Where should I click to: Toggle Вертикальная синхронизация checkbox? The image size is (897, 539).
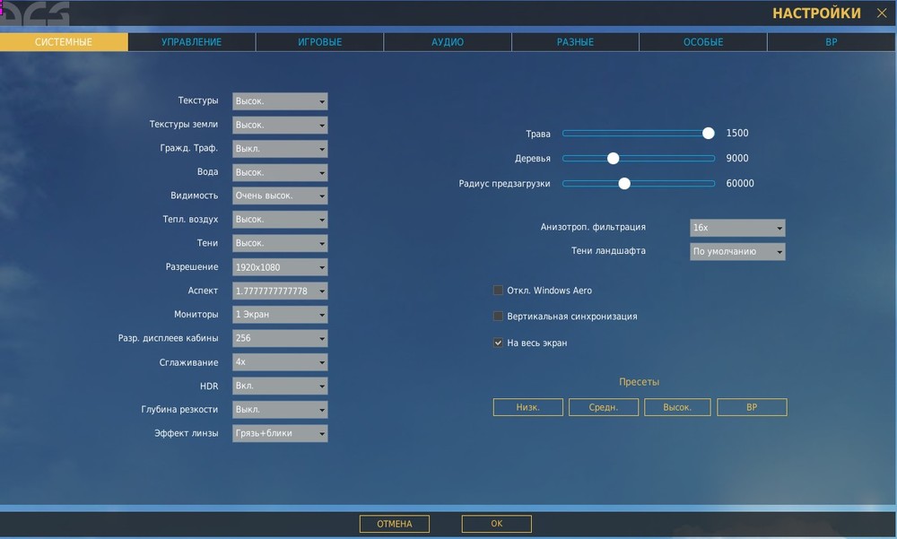click(498, 316)
